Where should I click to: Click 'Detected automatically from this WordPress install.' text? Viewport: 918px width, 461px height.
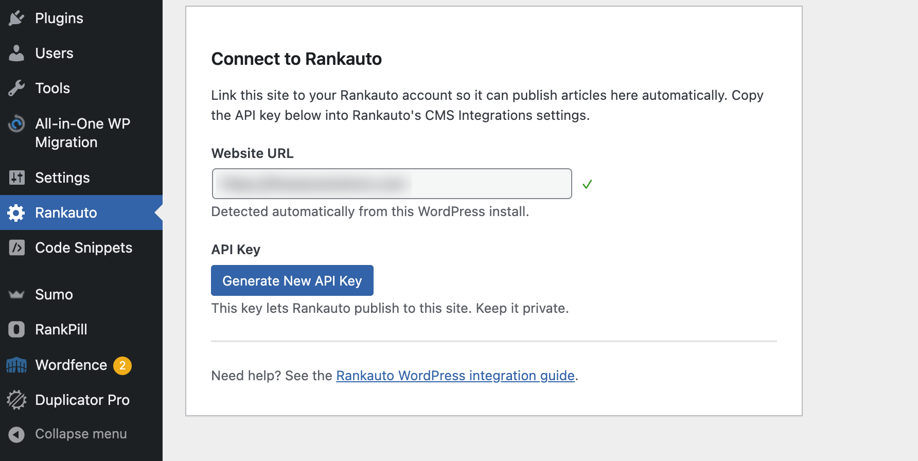(370, 211)
